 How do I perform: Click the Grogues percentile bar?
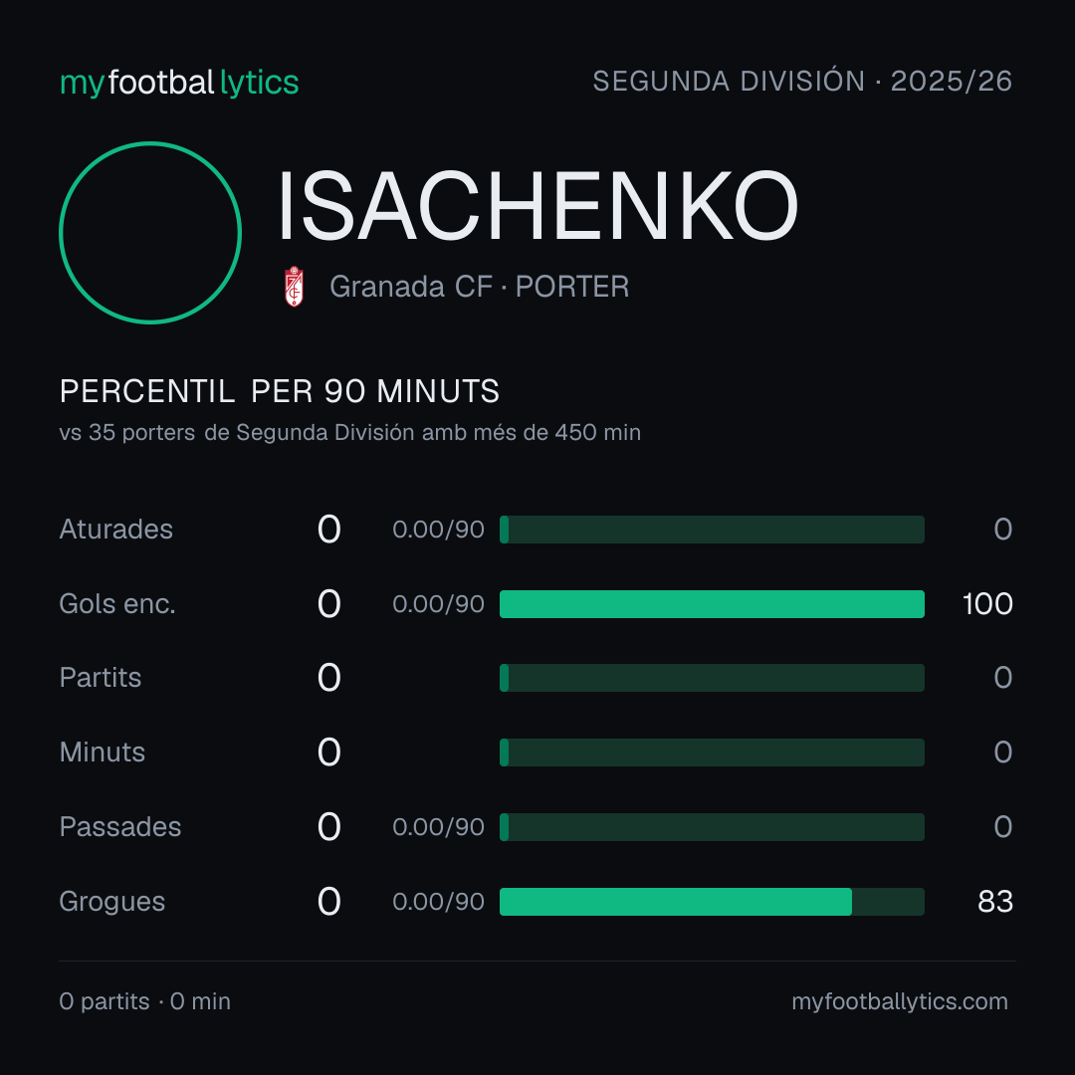(x=712, y=902)
